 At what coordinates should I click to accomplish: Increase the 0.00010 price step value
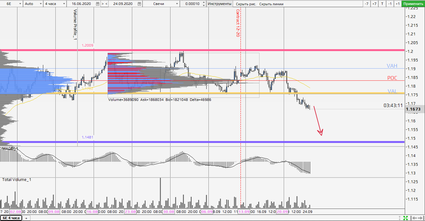[x=204, y=2]
